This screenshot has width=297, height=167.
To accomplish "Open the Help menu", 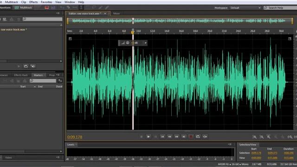I will coord(81,2).
